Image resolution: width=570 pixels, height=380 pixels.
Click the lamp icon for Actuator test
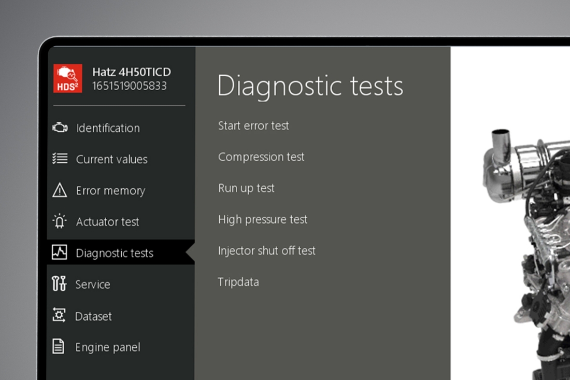(61, 221)
